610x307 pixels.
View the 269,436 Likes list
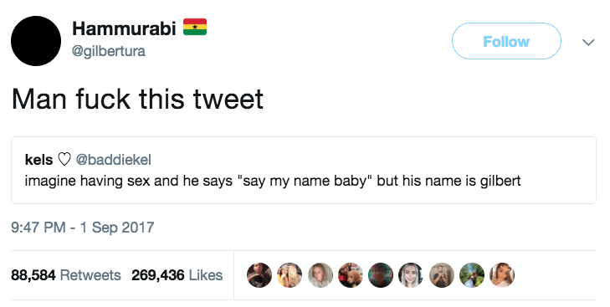tap(177, 275)
